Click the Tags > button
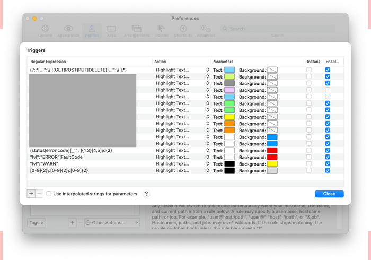Viewport: 371px width, 260px height. click(x=37, y=223)
